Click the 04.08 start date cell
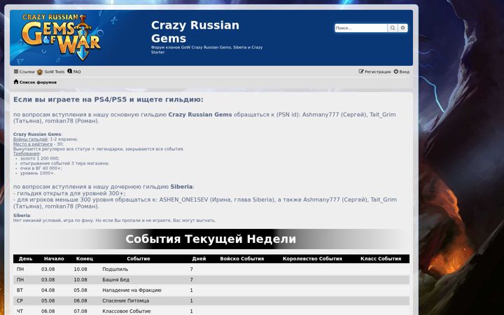504x315 pixels. [x=48, y=290]
